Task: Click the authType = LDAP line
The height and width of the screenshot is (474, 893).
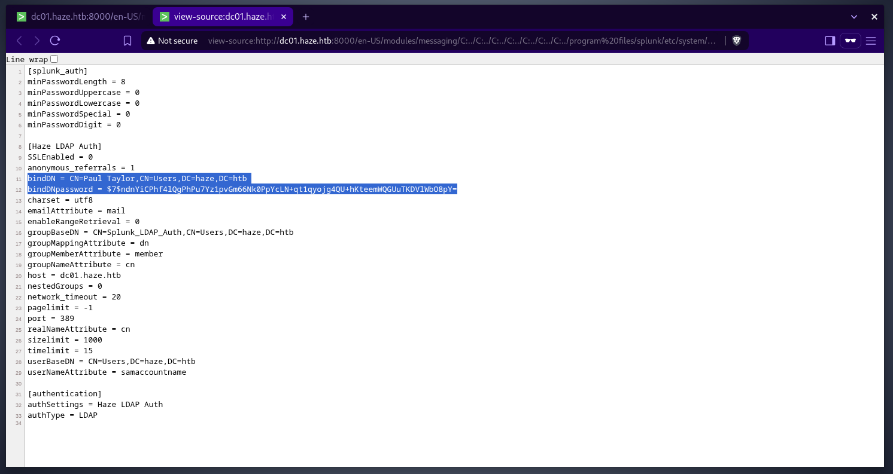Action: [62, 415]
